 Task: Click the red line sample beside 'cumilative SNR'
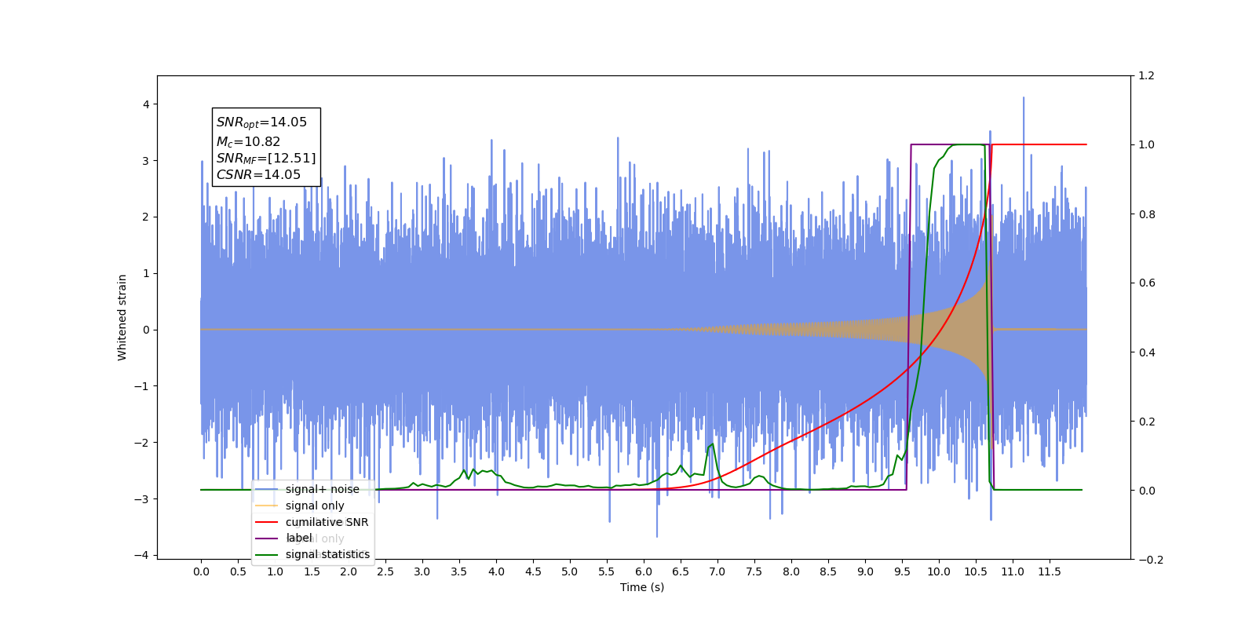[267, 522]
